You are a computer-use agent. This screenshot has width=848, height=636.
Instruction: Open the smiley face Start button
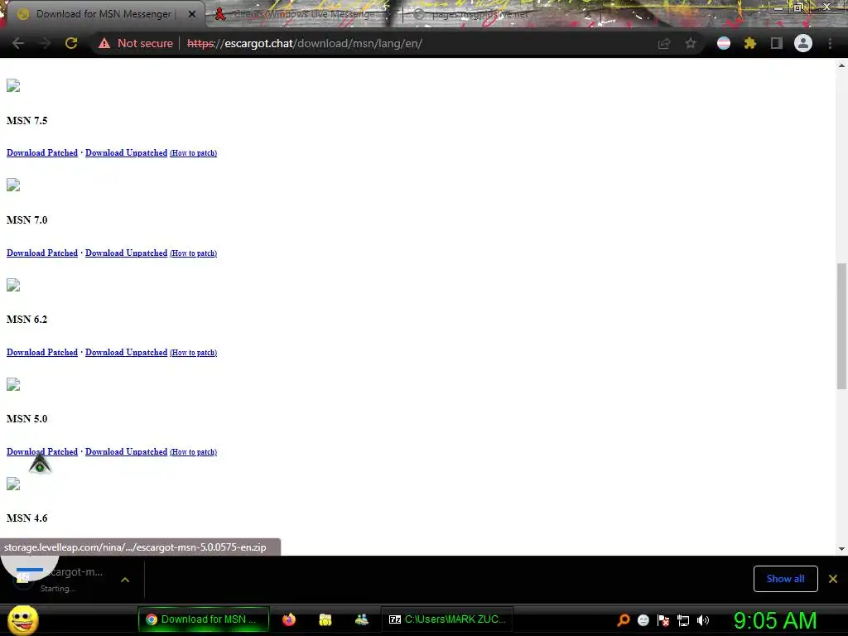(x=22, y=620)
